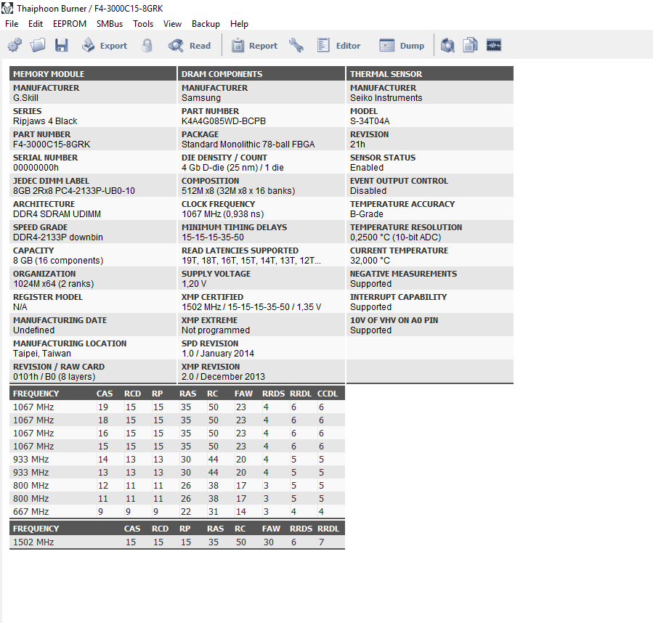This screenshot has height=623, width=653.
Task: Click the open folder icon
Action: pyautogui.click(x=38, y=45)
